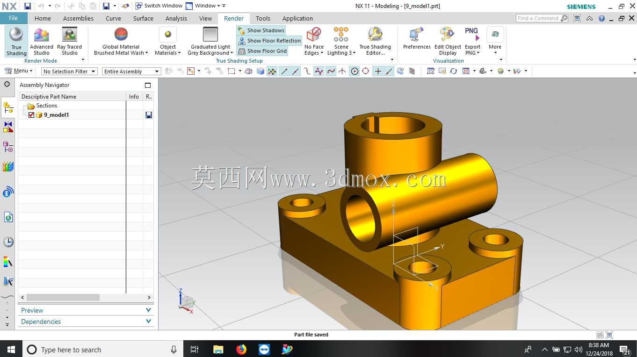Open File Explorer from the taskbar
The width and height of the screenshot is (637, 357).
click(x=218, y=349)
